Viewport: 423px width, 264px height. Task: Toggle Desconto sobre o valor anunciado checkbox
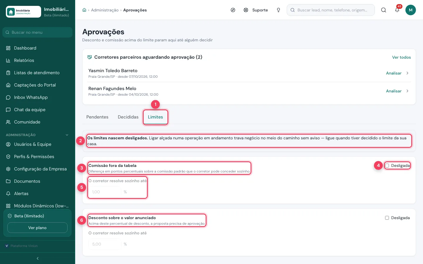click(x=387, y=218)
